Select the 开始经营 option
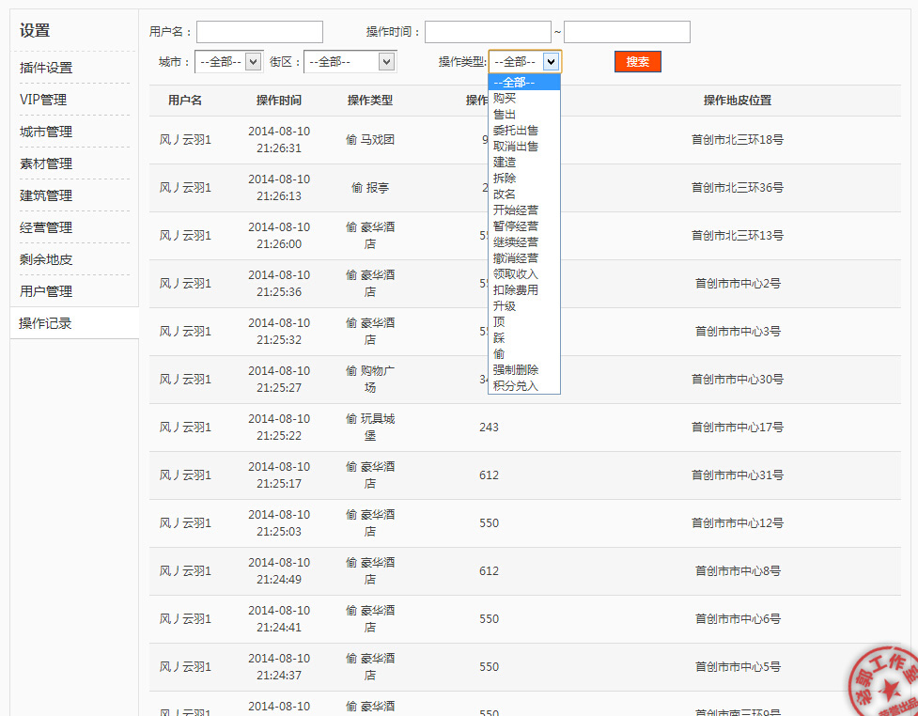 (524, 210)
